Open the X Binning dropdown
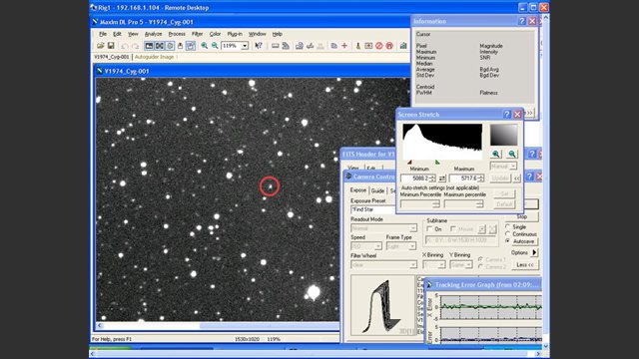Screen dimensions: 639x359 pos(441,265)
